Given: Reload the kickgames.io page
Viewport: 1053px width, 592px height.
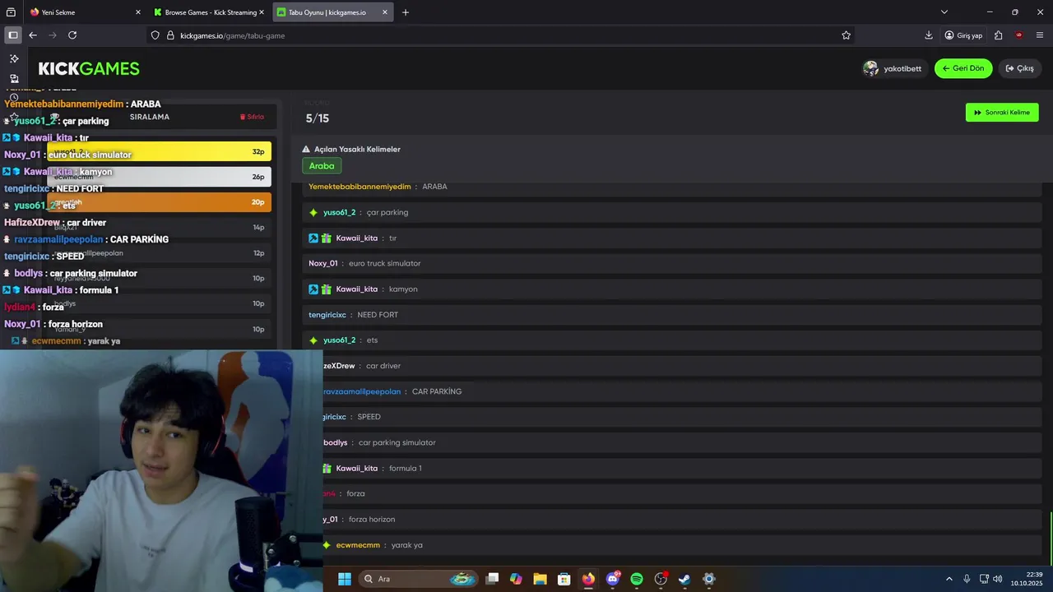Looking at the screenshot, I should coord(72,35).
